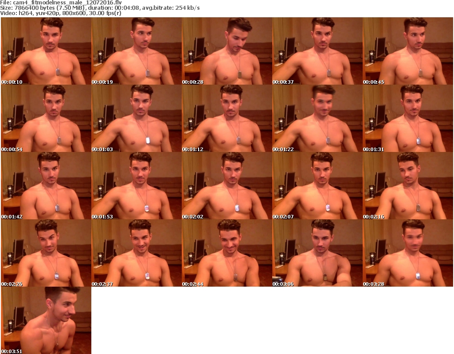Select the thumbnail frame stamped 00:00:45
Viewport: 454px width, 354px height.
coord(408,51)
